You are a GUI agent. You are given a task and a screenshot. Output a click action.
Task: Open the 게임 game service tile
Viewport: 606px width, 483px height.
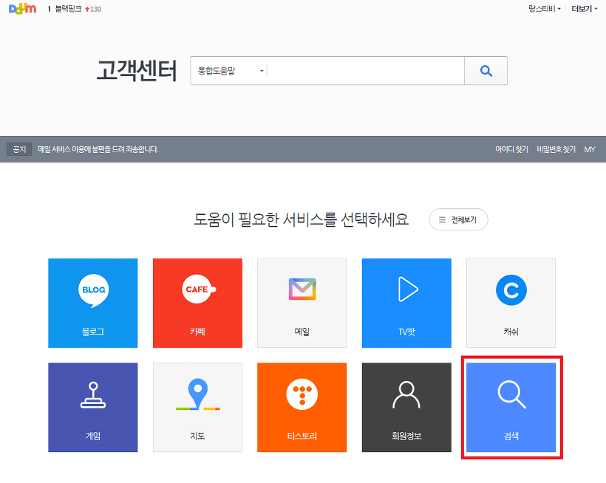tap(93, 408)
